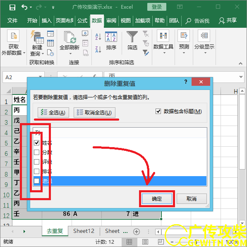Click vertical scrollbar up arrow
This screenshot has height=247, width=247.
pos(242,91)
